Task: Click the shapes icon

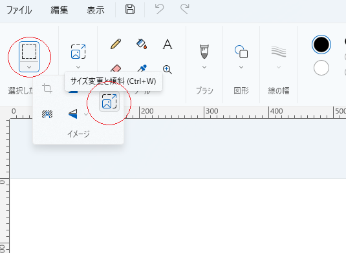Action: [x=241, y=52]
